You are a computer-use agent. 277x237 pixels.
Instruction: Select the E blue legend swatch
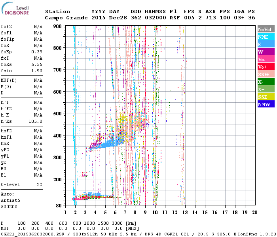tap(266, 44)
